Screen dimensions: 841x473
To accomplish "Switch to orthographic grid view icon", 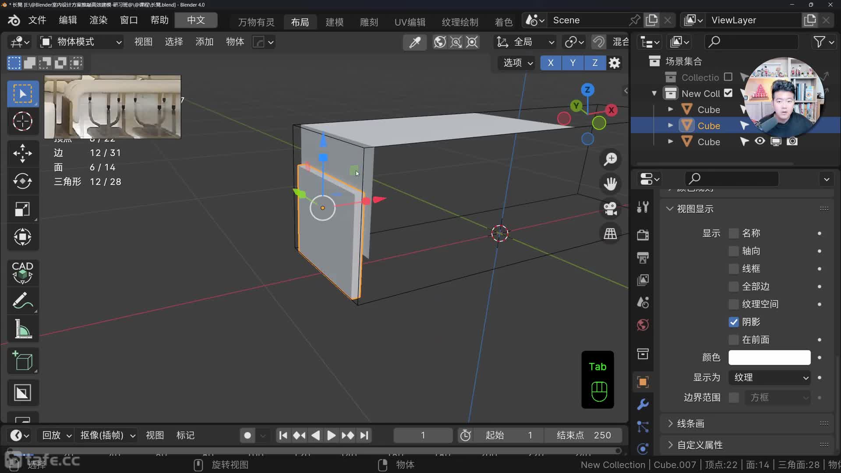I will pyautogui.click(x=610, y=233).
